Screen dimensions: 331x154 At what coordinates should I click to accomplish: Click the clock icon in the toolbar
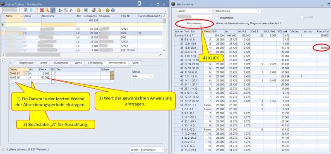[x=78, y=10]
